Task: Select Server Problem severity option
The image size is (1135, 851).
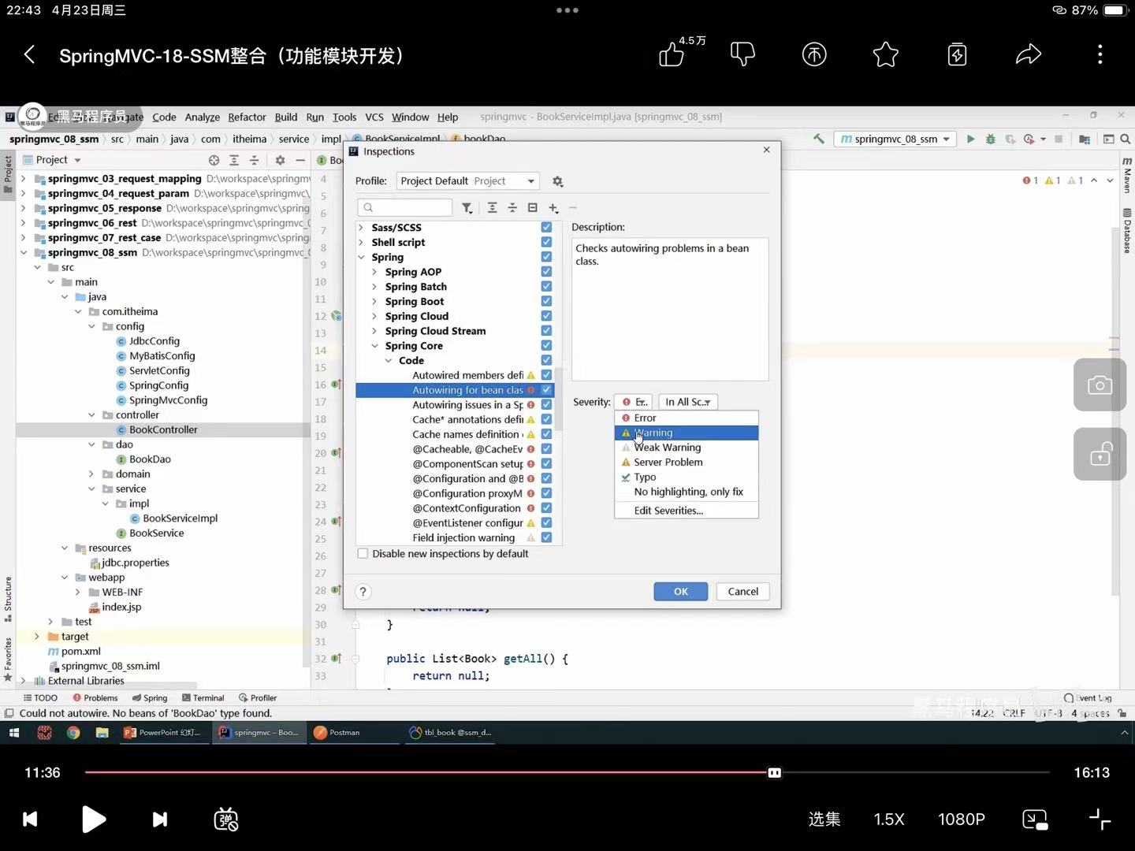Action: tap(687, 463)
